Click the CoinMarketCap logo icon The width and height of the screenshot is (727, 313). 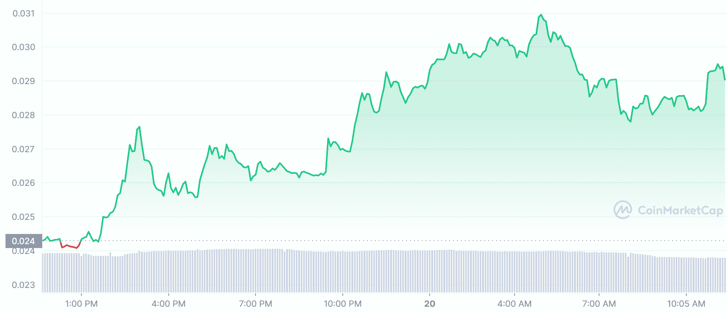pos(623,210)
